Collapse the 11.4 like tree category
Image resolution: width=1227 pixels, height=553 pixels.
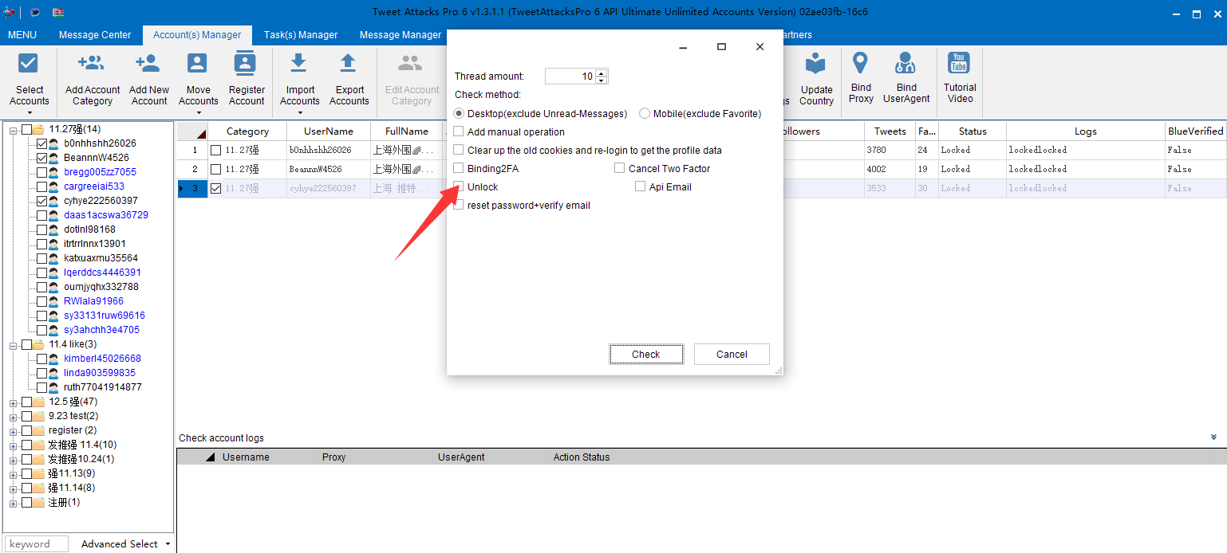14,345
